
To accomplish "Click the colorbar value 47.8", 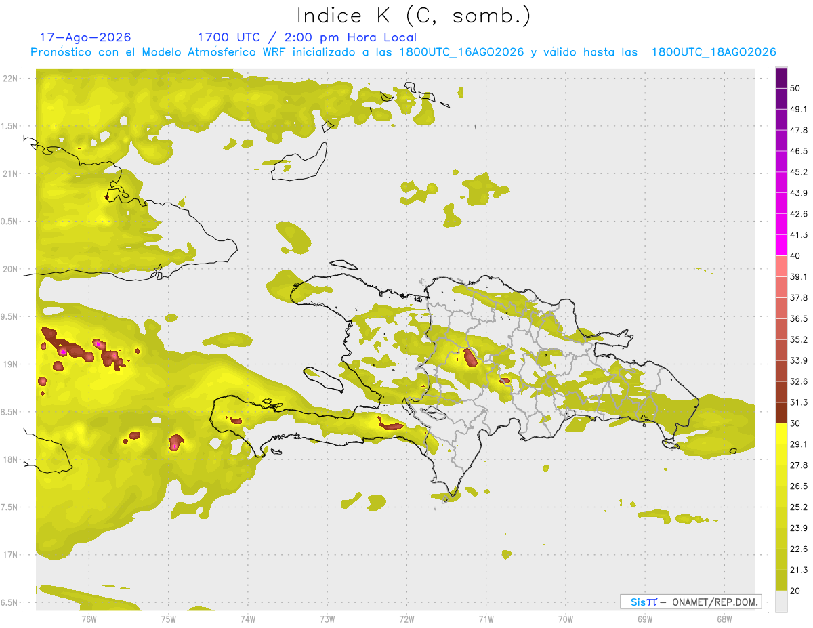I will pyautogui.click(x=799, y=130).
